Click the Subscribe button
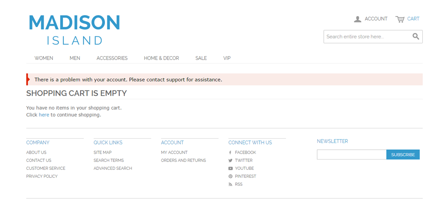 point(403,155)
